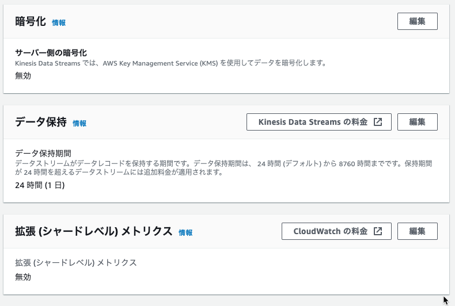This screenshot has width=455, height=306.
Task: Select the 無効 value under 拡張 メトリクス
Action: 23,277
